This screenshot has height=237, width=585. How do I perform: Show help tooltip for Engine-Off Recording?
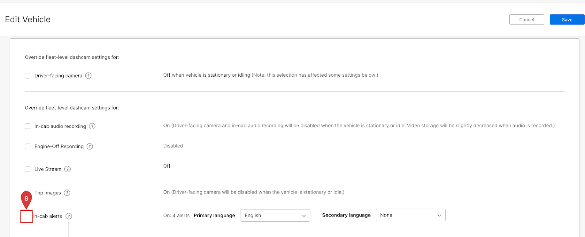[90, 146]
